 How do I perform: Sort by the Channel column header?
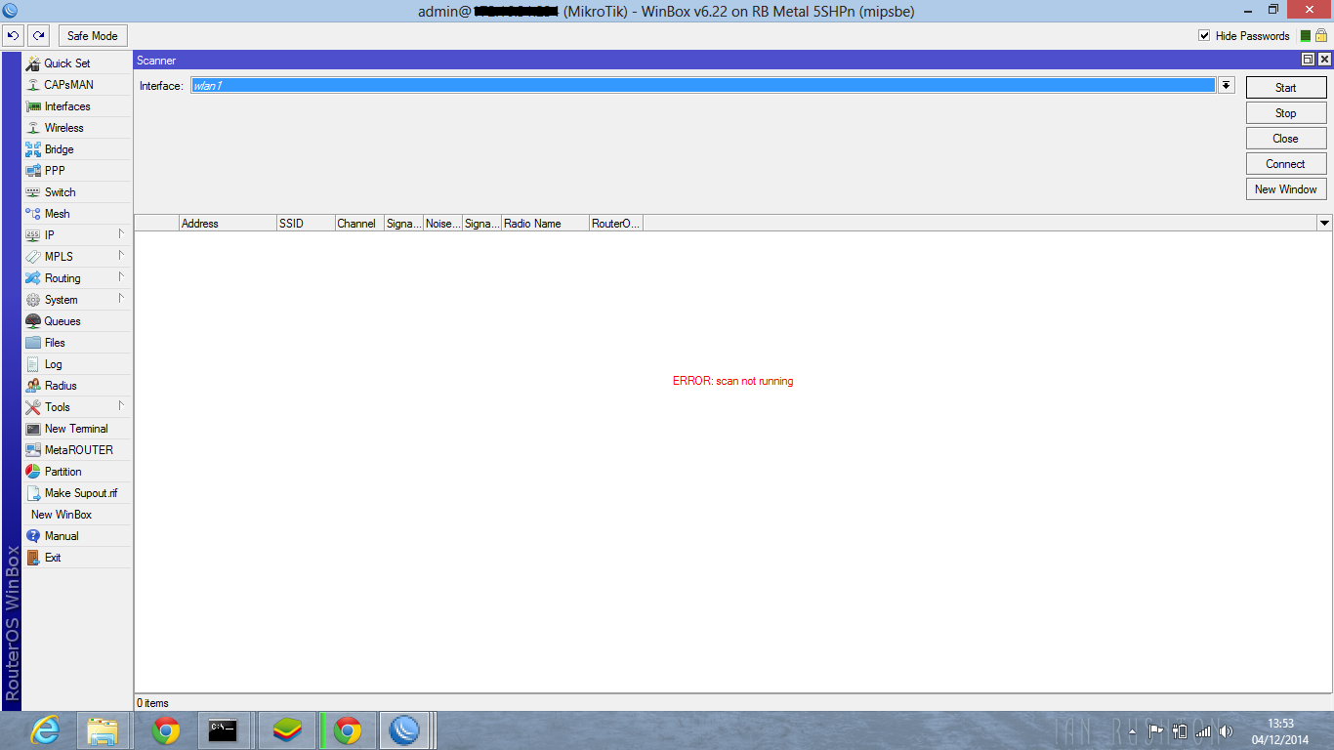click(x=359, y=224)
